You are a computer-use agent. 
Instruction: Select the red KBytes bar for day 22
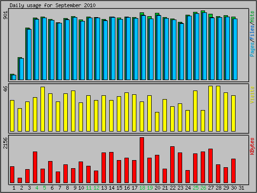172,165
